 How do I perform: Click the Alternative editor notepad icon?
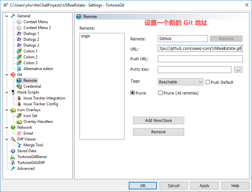pos(19,69)
